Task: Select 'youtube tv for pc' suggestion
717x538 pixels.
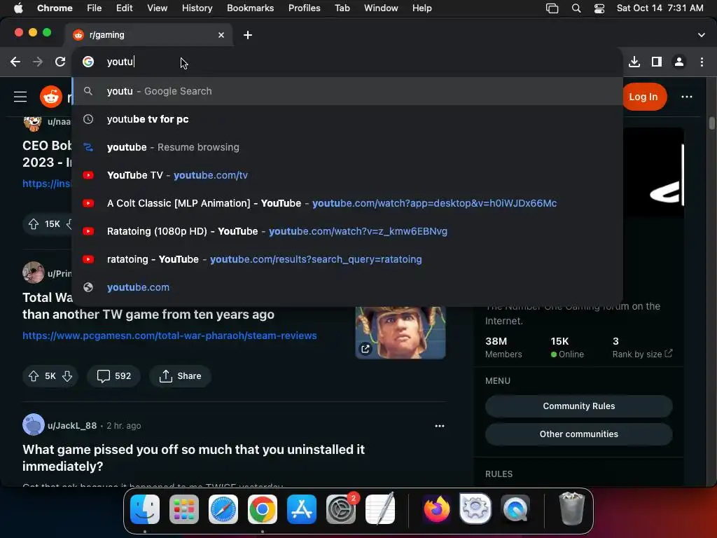Action: (347, 119)
